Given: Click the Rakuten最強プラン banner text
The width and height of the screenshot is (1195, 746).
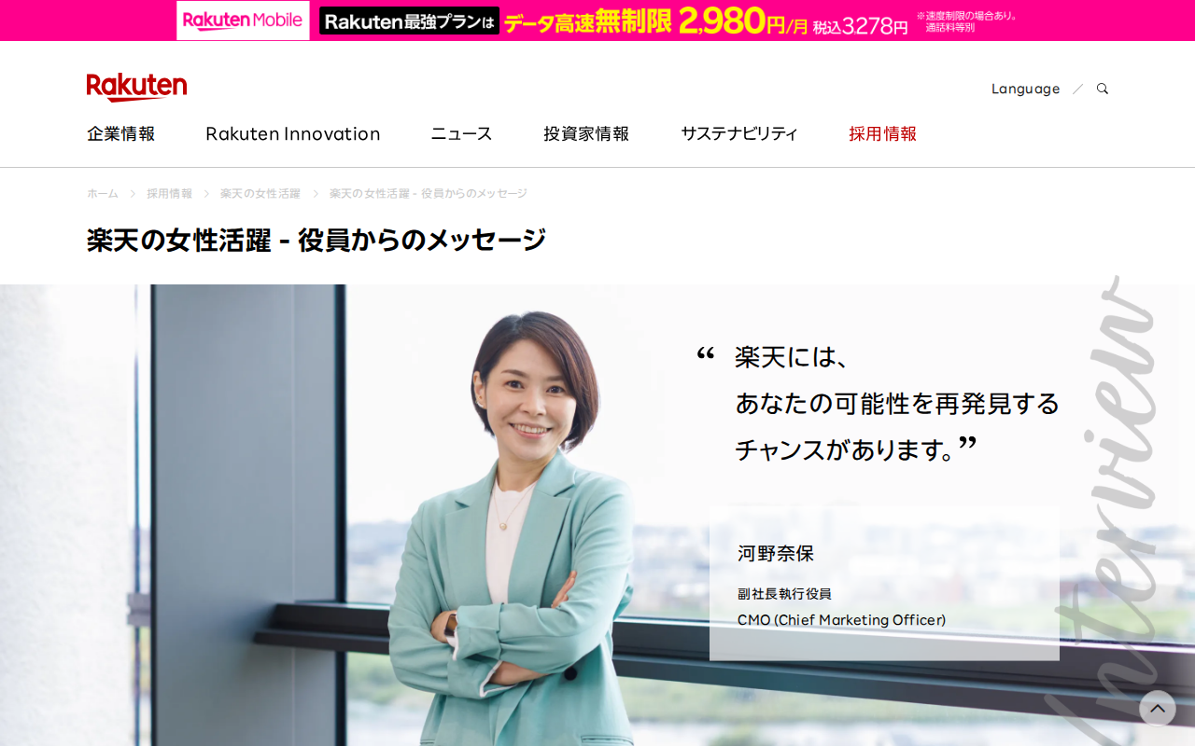Looking at the screenshot, I should tap(409, 21).
